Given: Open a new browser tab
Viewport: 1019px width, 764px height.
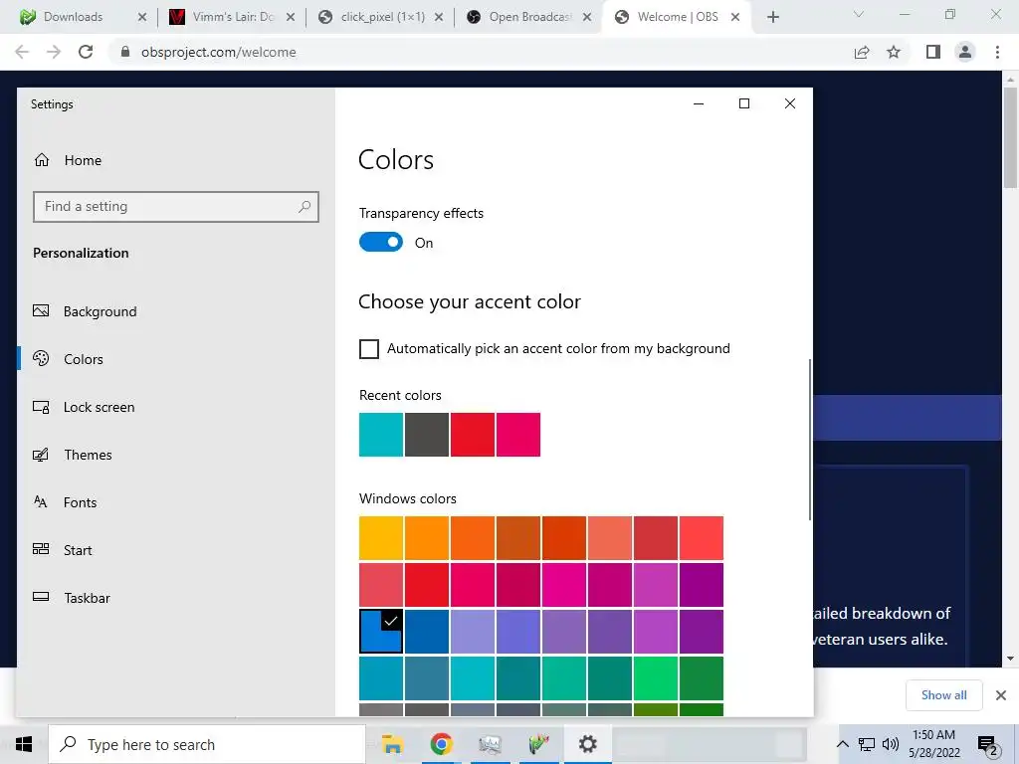Looking at the screenshot, I should pyautogui.click(x=772, y=17).
